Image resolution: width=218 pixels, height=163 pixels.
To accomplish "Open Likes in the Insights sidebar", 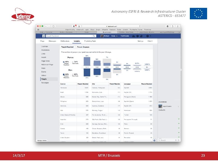I will click(x=43, y=54).
